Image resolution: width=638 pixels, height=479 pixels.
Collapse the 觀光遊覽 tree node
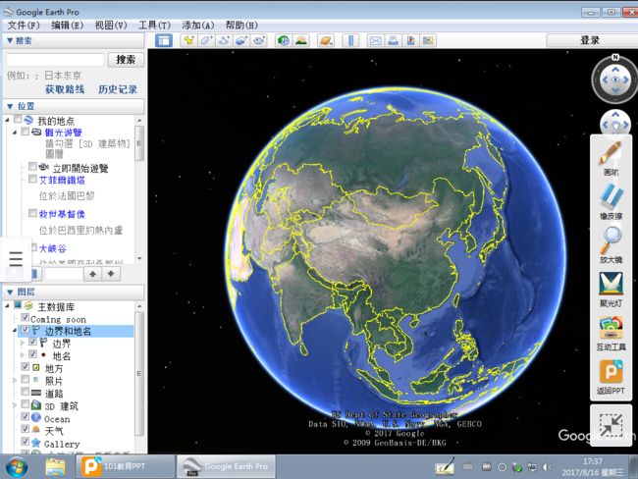pos(15,132)
